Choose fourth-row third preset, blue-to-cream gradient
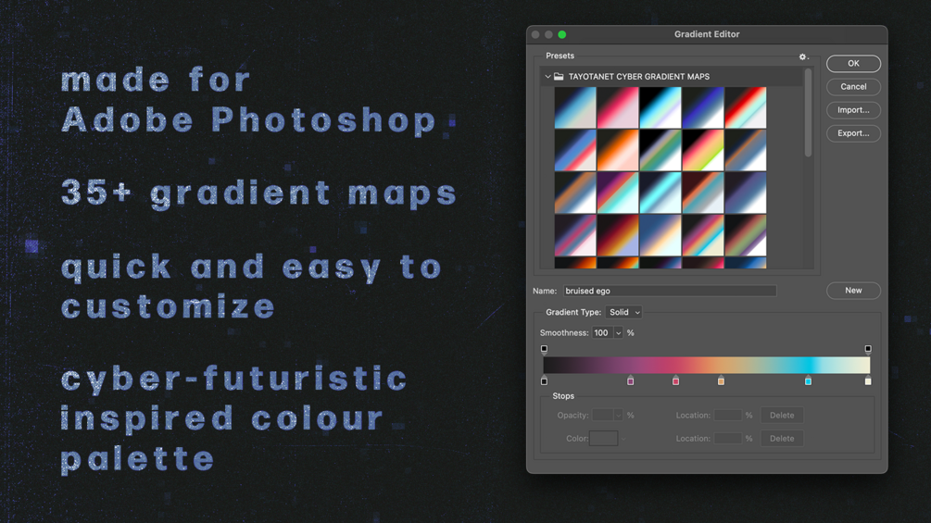 [x=661, y=235]
